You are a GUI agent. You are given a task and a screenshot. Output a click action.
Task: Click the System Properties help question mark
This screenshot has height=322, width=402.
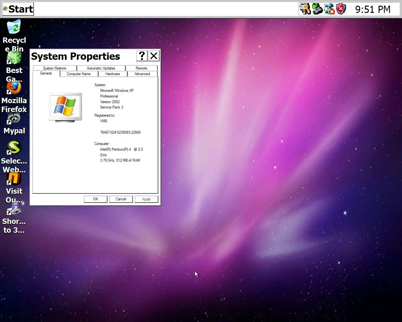(x=142, y=56)
